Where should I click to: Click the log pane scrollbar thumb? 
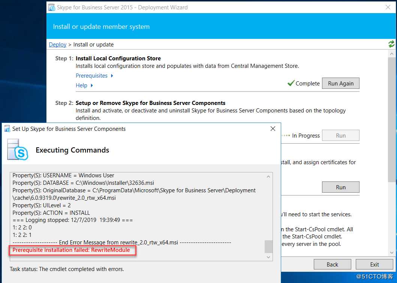click(268, 247)
